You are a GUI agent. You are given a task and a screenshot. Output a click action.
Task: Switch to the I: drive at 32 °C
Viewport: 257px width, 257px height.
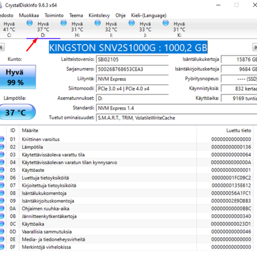(111, 29)
